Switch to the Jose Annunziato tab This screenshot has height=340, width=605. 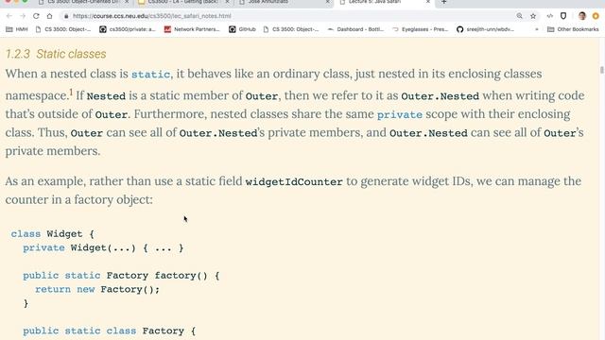(284, 2)
